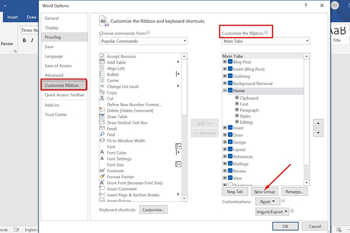Click the Footnote AB icon
Viewport: 350px width, 233px height.
pyautogui.click(x=102, y=171)
